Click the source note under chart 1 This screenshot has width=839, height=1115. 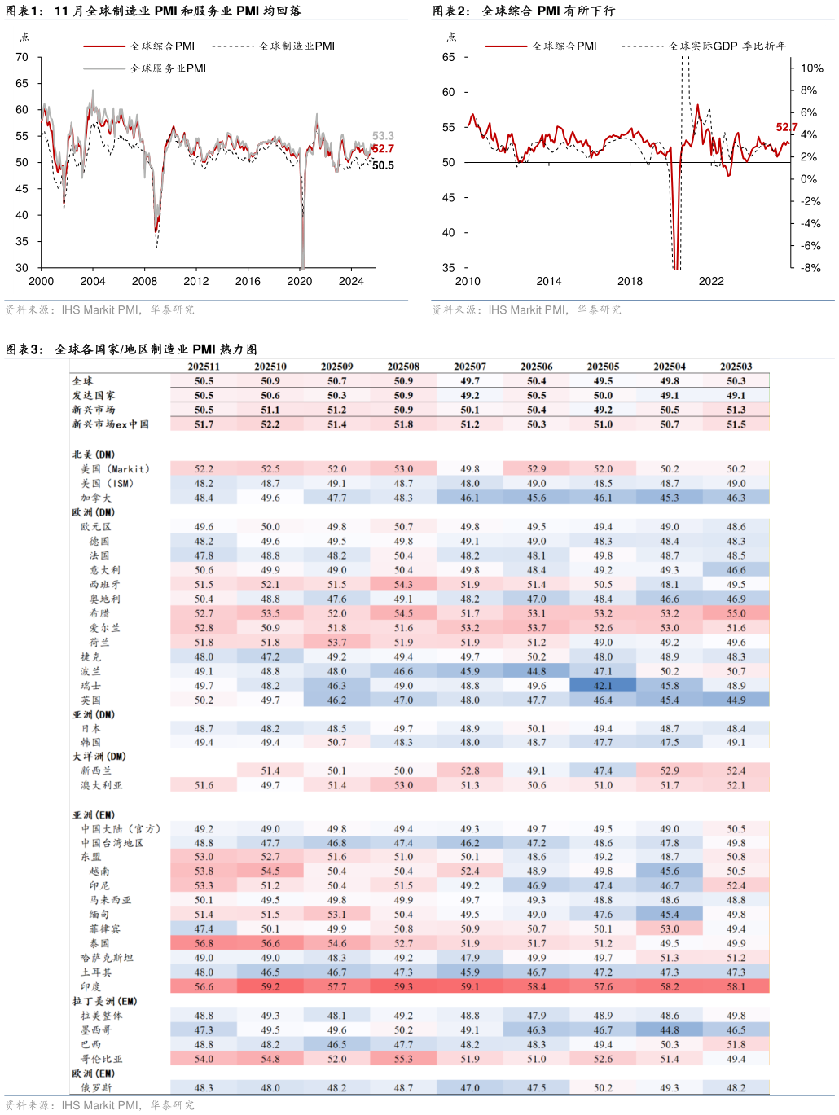pyautogui.click(x=100, y=309)
